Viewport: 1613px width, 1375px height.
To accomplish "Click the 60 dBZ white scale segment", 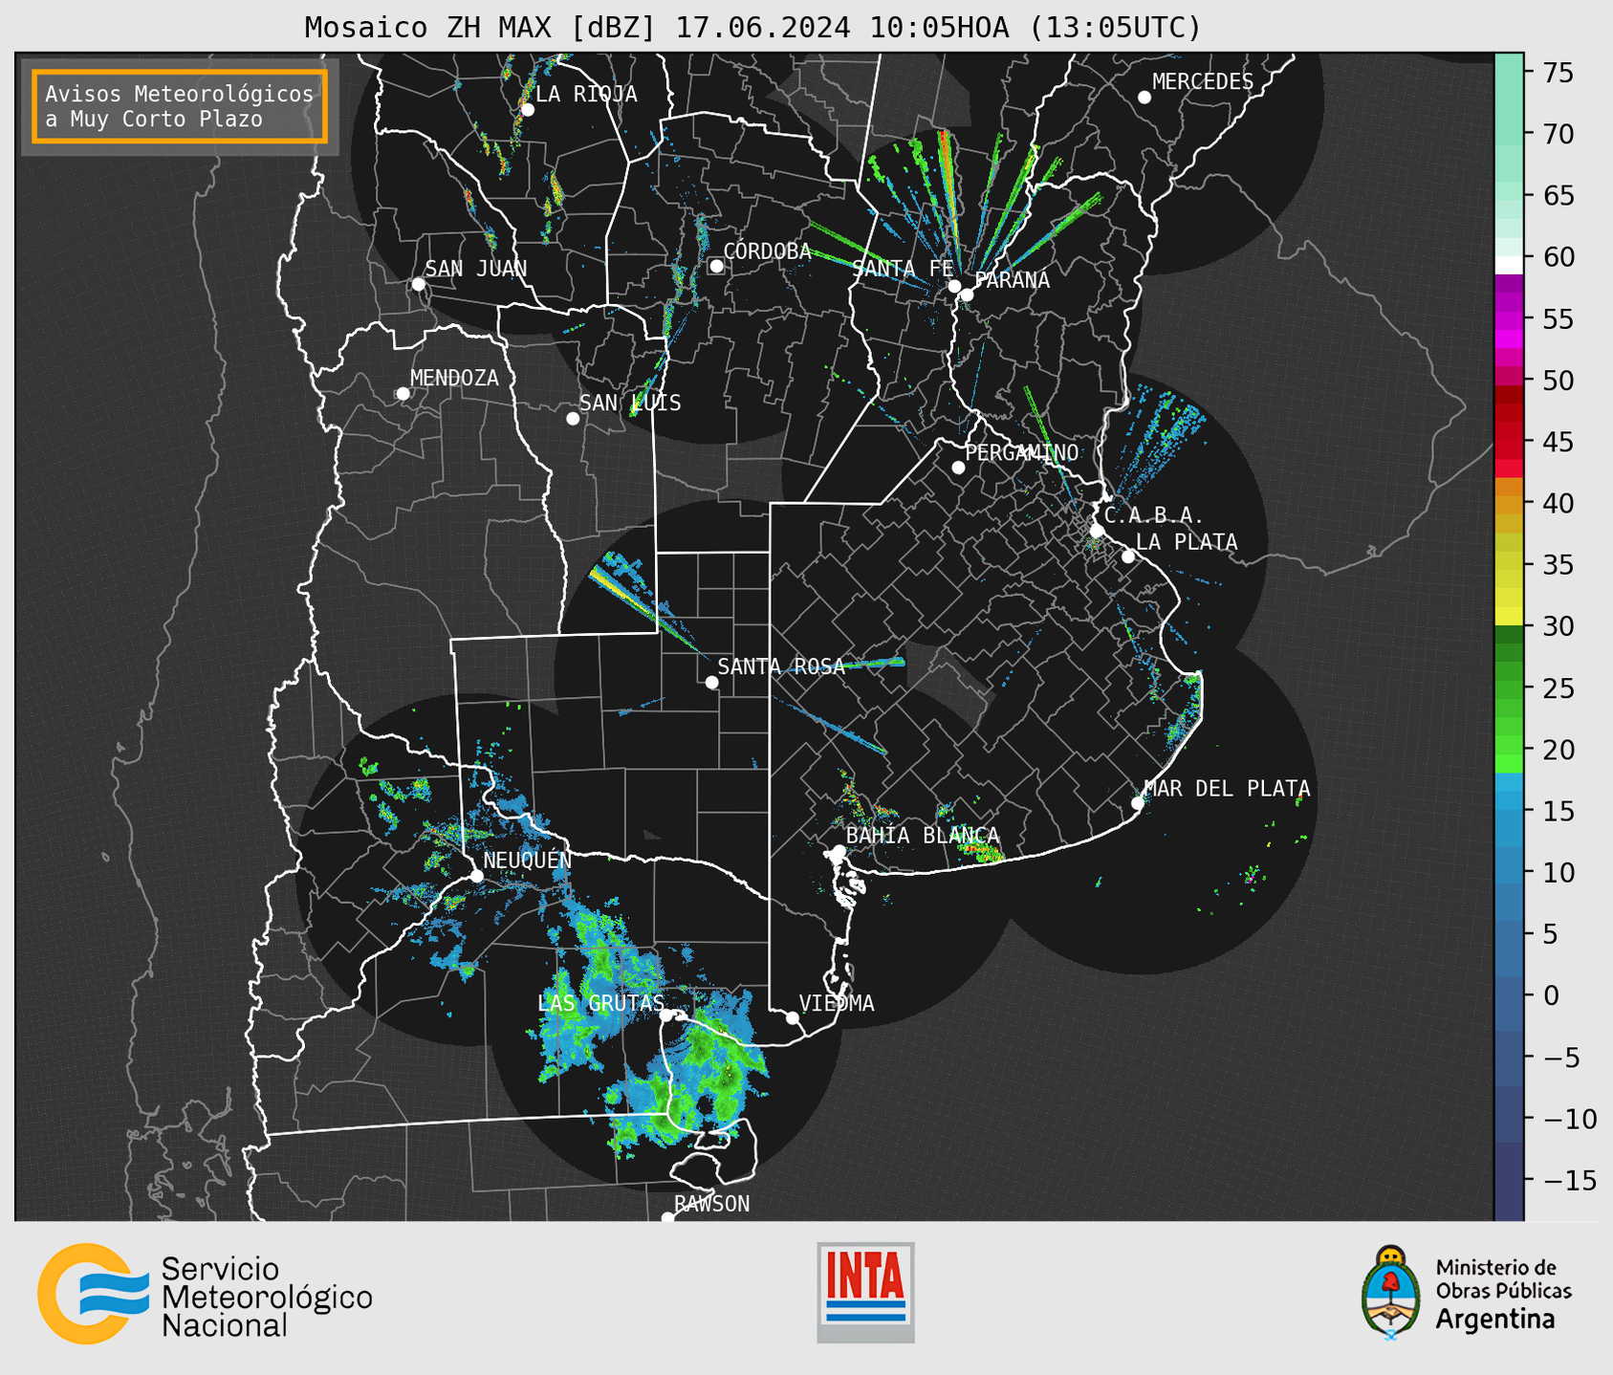I will [x=1509, y=265].
